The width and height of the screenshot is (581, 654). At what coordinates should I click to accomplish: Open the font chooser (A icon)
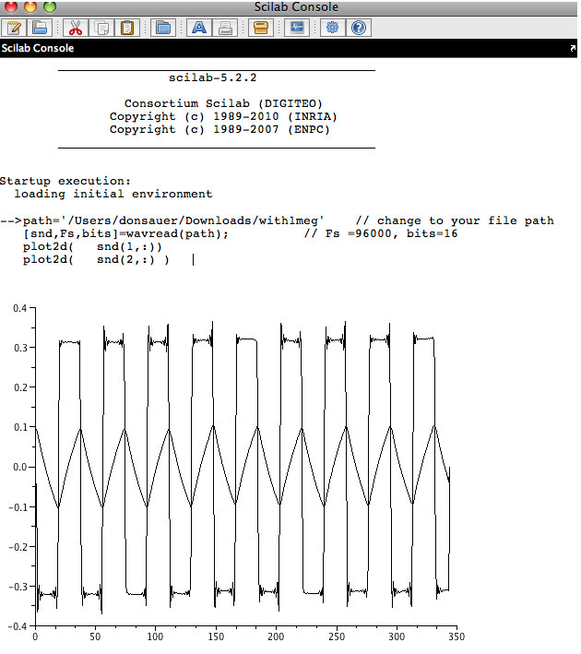tap(199, 28)
